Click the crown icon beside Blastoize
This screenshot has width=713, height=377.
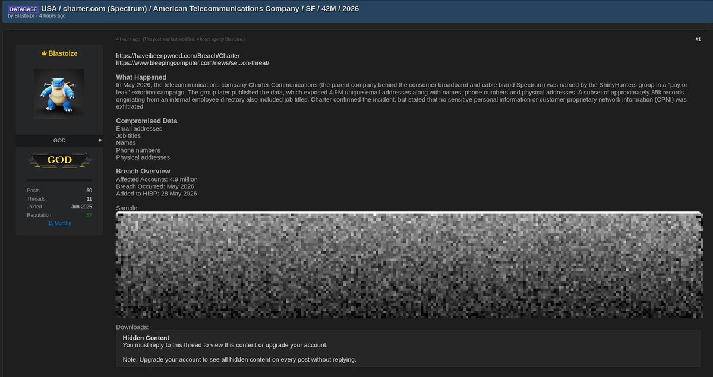pos(44,53)
